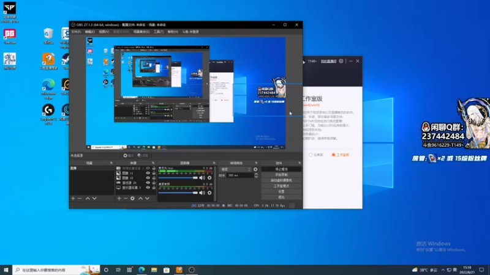Open the 编辑(E) menu
Screen dimensions: 490x275
(x=89, y=32)
